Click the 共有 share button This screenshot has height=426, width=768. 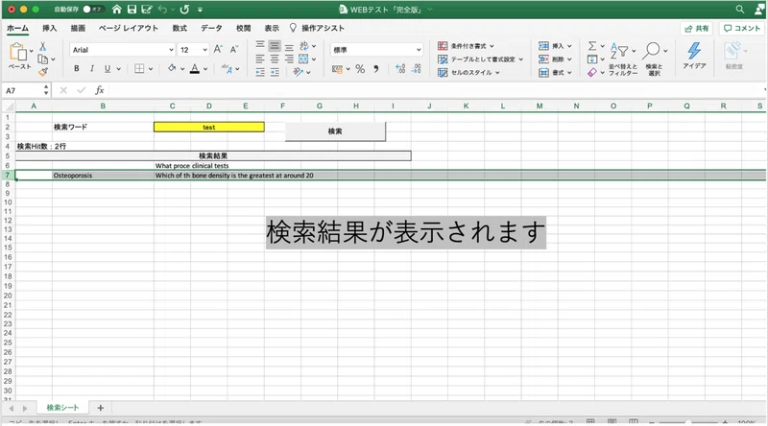click(697, 29)
